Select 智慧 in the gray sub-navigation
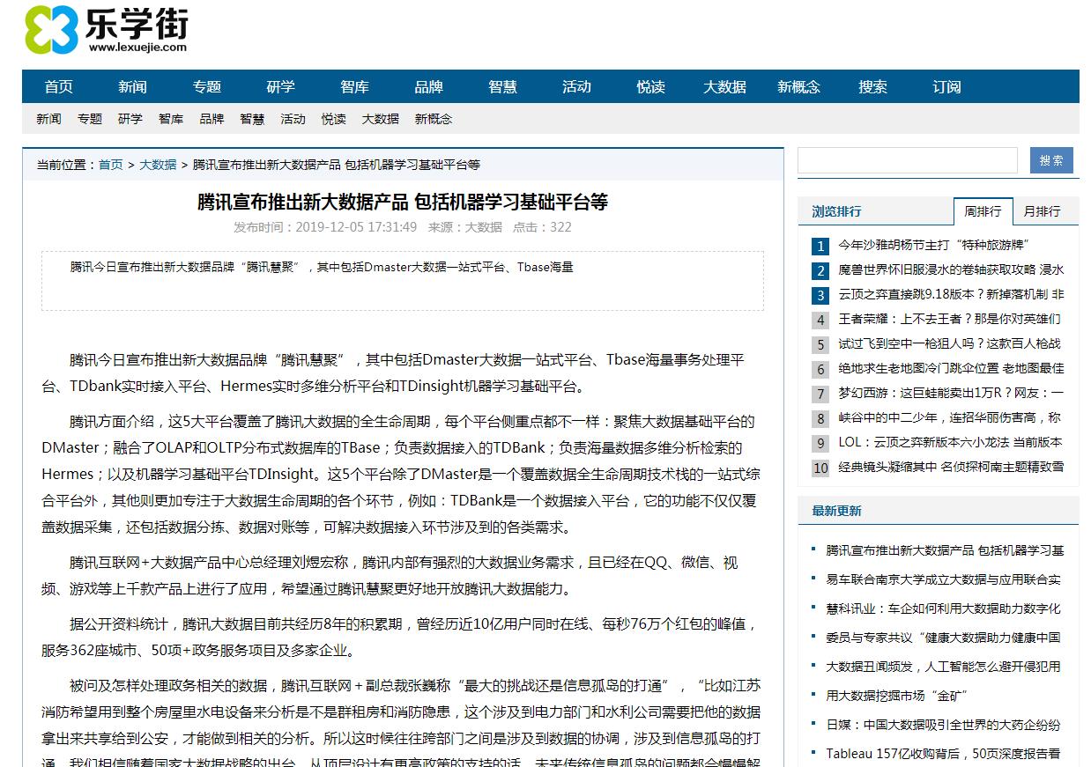 pyautogui.click(x=252, y=119)
